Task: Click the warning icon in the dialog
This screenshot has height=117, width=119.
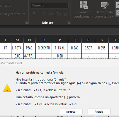Action: (7, 88)
